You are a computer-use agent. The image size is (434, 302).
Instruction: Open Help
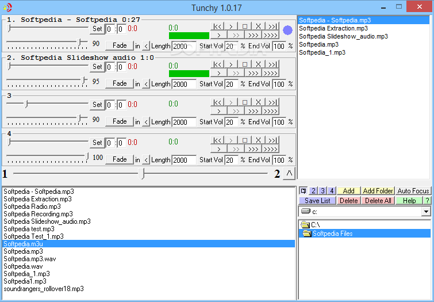(409, 200)
